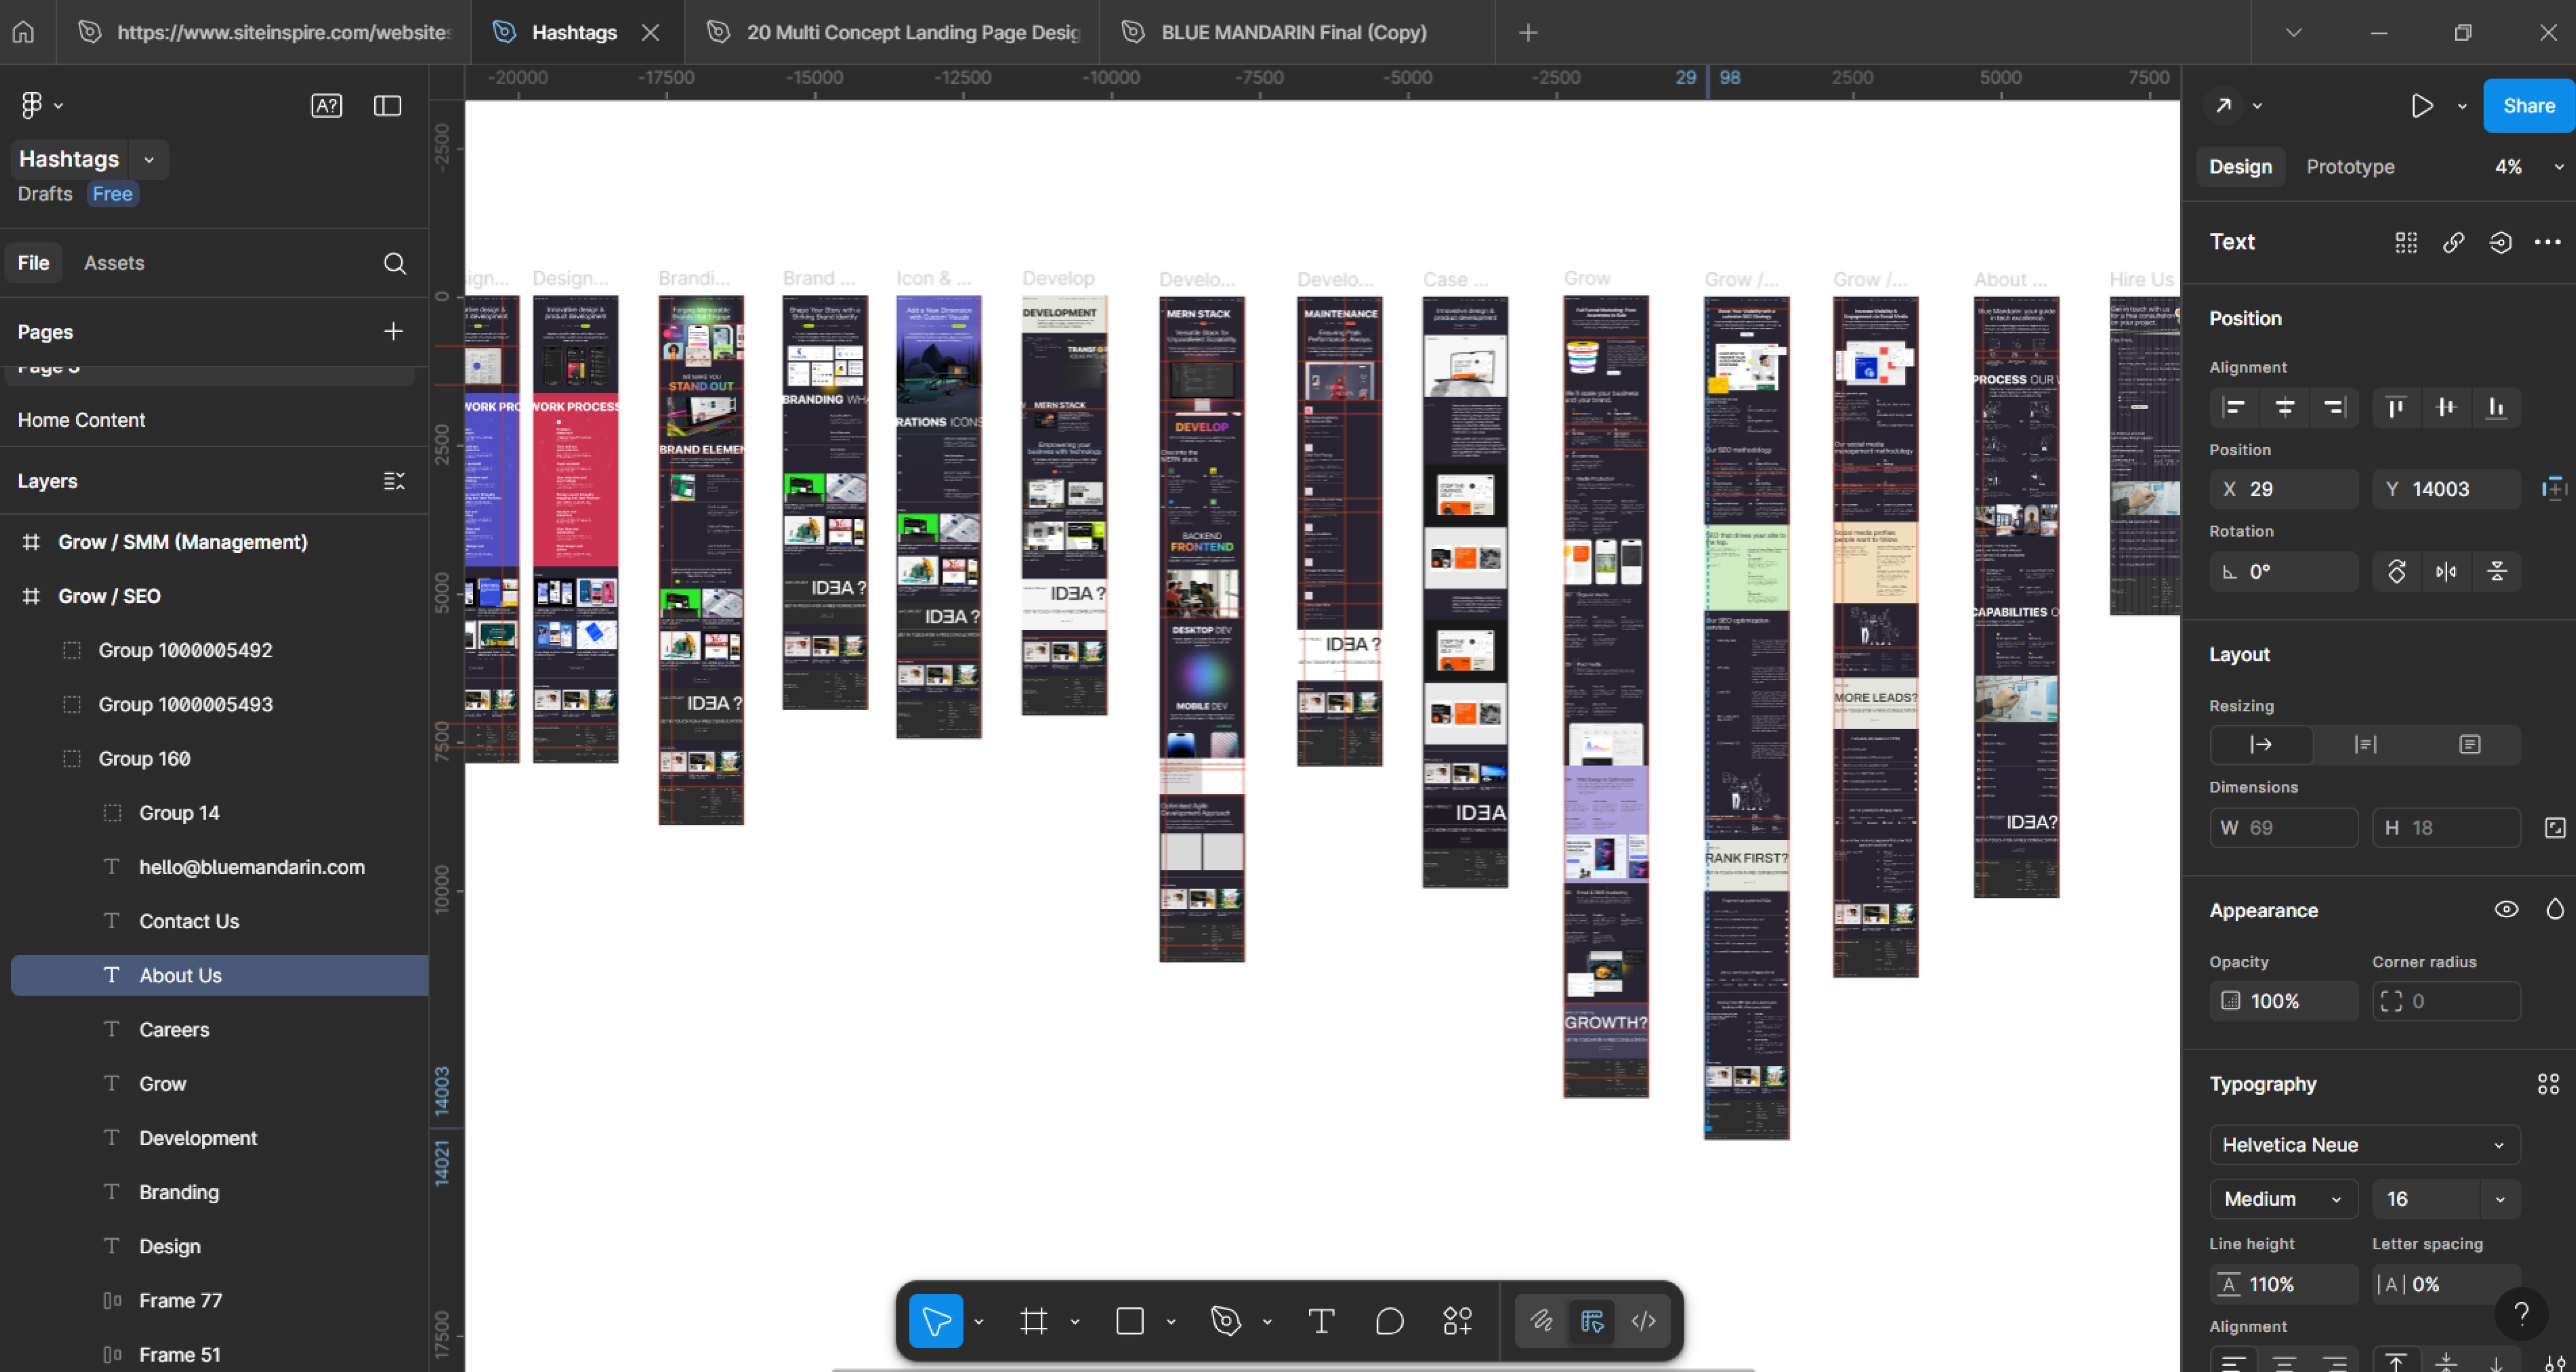Switch to the Prototype tab
The width and height of the screenshot is (2576, 1372).
point(2350,167)
